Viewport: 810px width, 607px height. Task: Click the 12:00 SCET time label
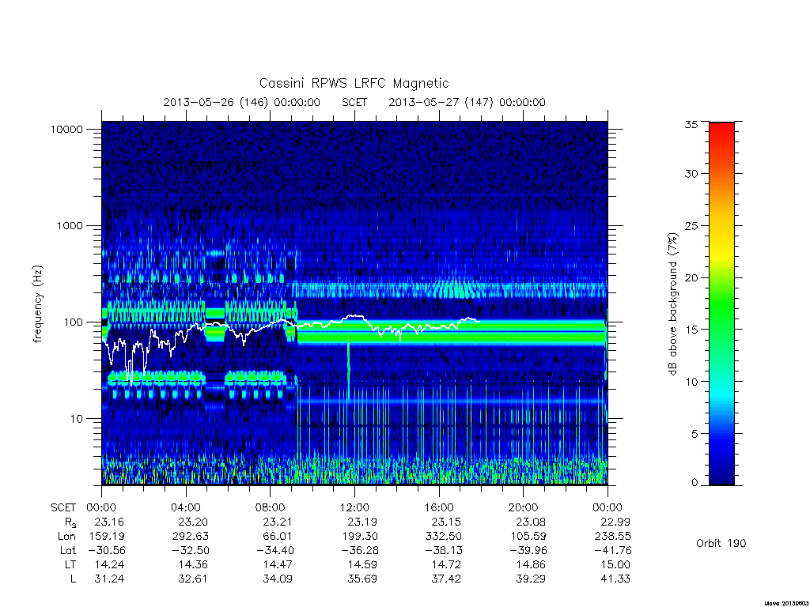[x=354, y=507]
